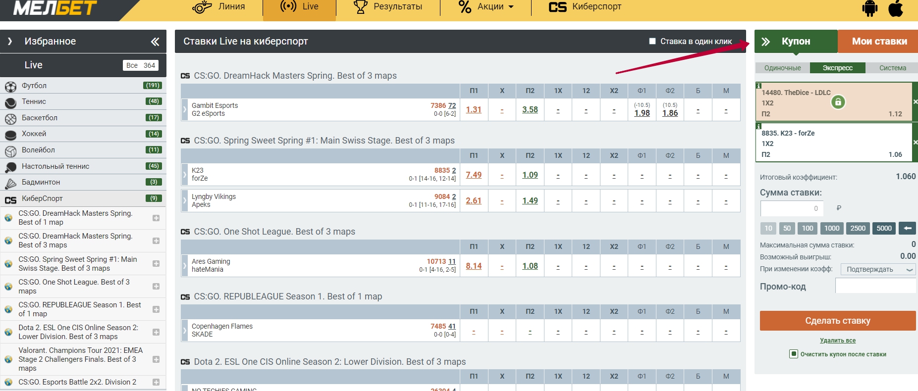918x391 pixels.
Task: Click info icon on TheDice - LDLC coupon
Action: tap(758, 86)
